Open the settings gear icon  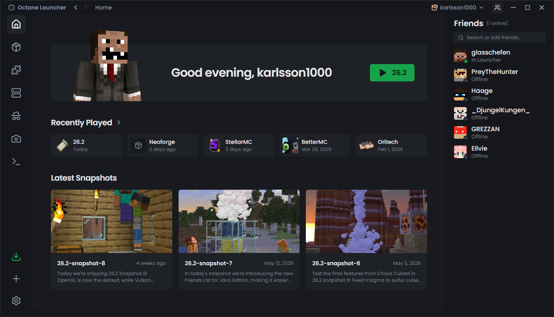[x=16, y=301]
